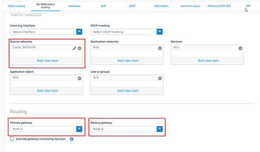Edit the Local_Network source entry pencil icon
260x152 pixels.
click(74, 48)
